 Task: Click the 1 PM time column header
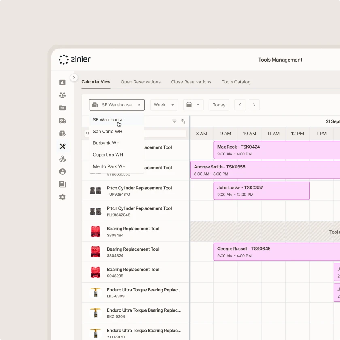tap(321, 134)
